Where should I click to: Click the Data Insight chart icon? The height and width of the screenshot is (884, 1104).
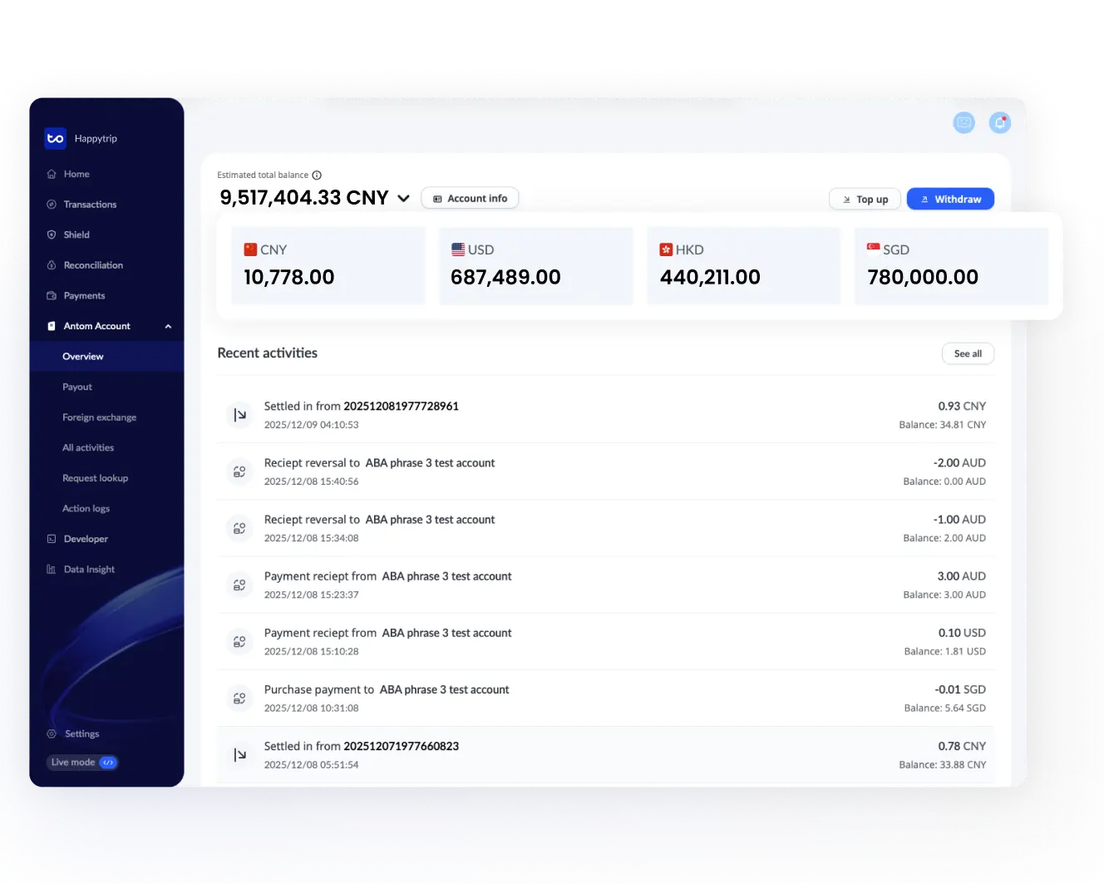pos(52,570)
